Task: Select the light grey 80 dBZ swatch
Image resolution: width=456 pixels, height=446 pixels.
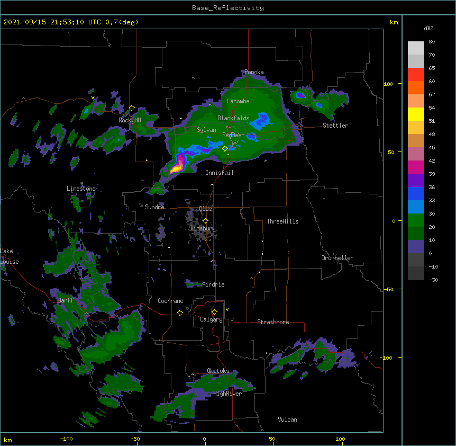Action: [416, 48]
